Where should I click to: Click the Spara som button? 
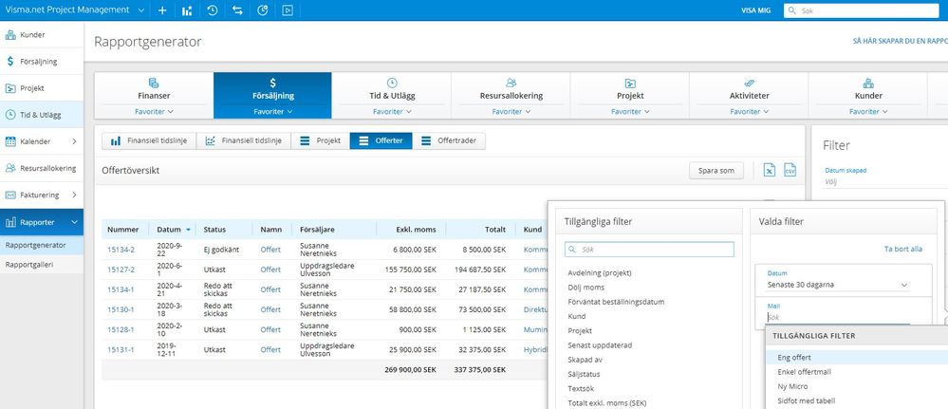(716, 171)
